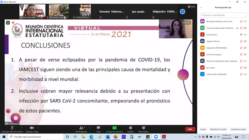Click the Invitar button in participants panel
The width and height of the screenshot is (249, 140).
pos(203,129)
